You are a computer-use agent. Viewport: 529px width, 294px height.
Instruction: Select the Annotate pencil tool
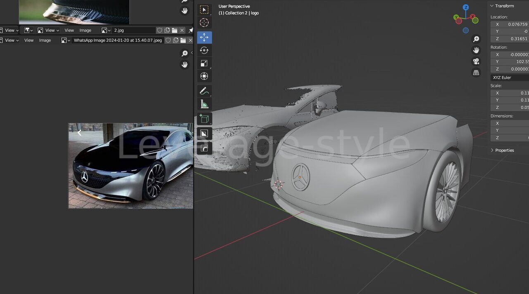point(204,91)
